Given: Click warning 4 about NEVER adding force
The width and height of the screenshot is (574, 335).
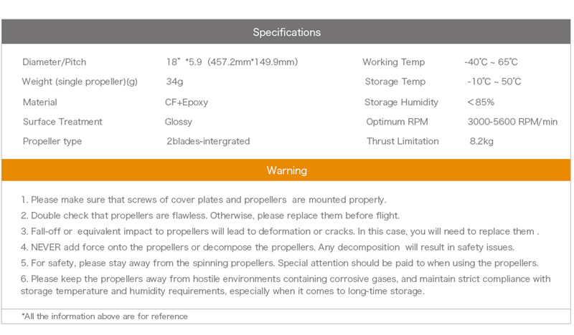Looking at the screenshot, I should pyautogui.click(x=268, y=247).
